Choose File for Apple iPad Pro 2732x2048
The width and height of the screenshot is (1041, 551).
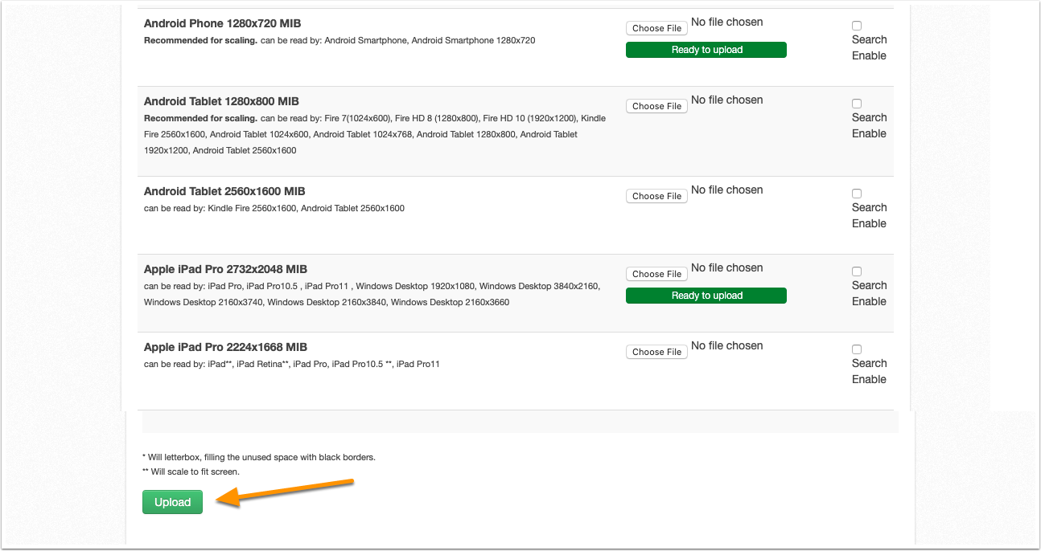656,274
